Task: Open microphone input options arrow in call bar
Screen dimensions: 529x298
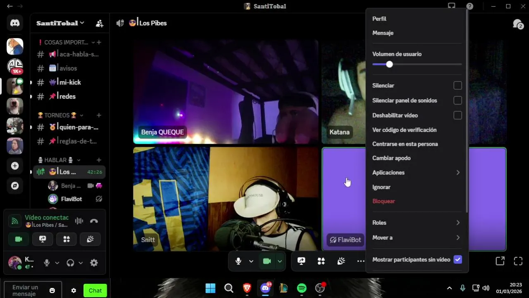Action: (x=251, y=261)
